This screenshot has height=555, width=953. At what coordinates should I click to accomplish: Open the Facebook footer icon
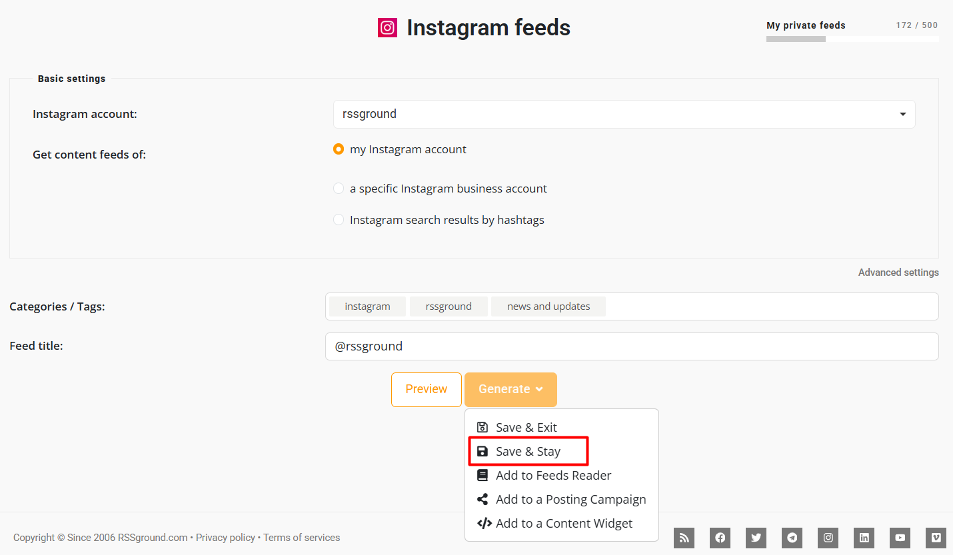coord(720,538)
